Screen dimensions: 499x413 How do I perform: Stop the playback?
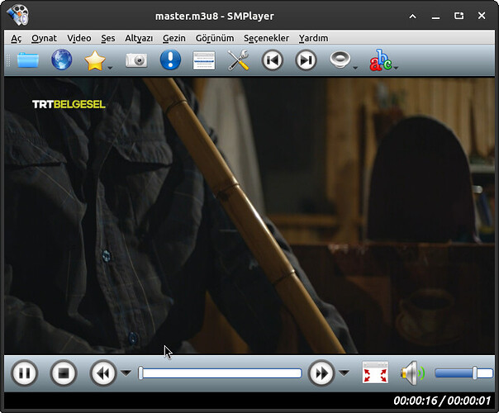64,373
